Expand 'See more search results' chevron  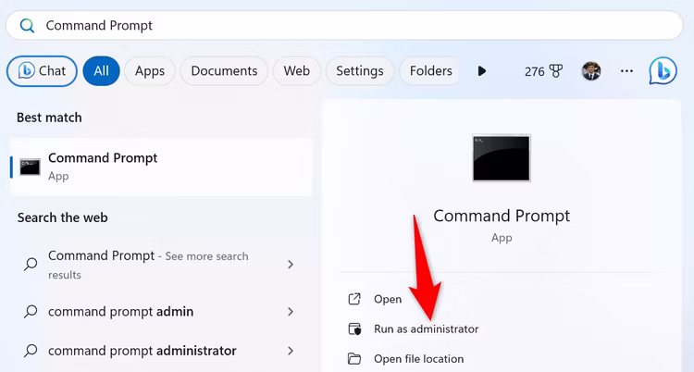point(291,265)
